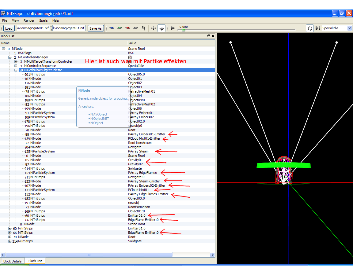353x275 pixels.
Task: Open the Spells menu
Action: coord(43,20)
